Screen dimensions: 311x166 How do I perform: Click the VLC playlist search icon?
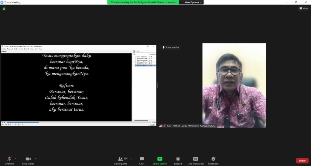pos(134,51)
